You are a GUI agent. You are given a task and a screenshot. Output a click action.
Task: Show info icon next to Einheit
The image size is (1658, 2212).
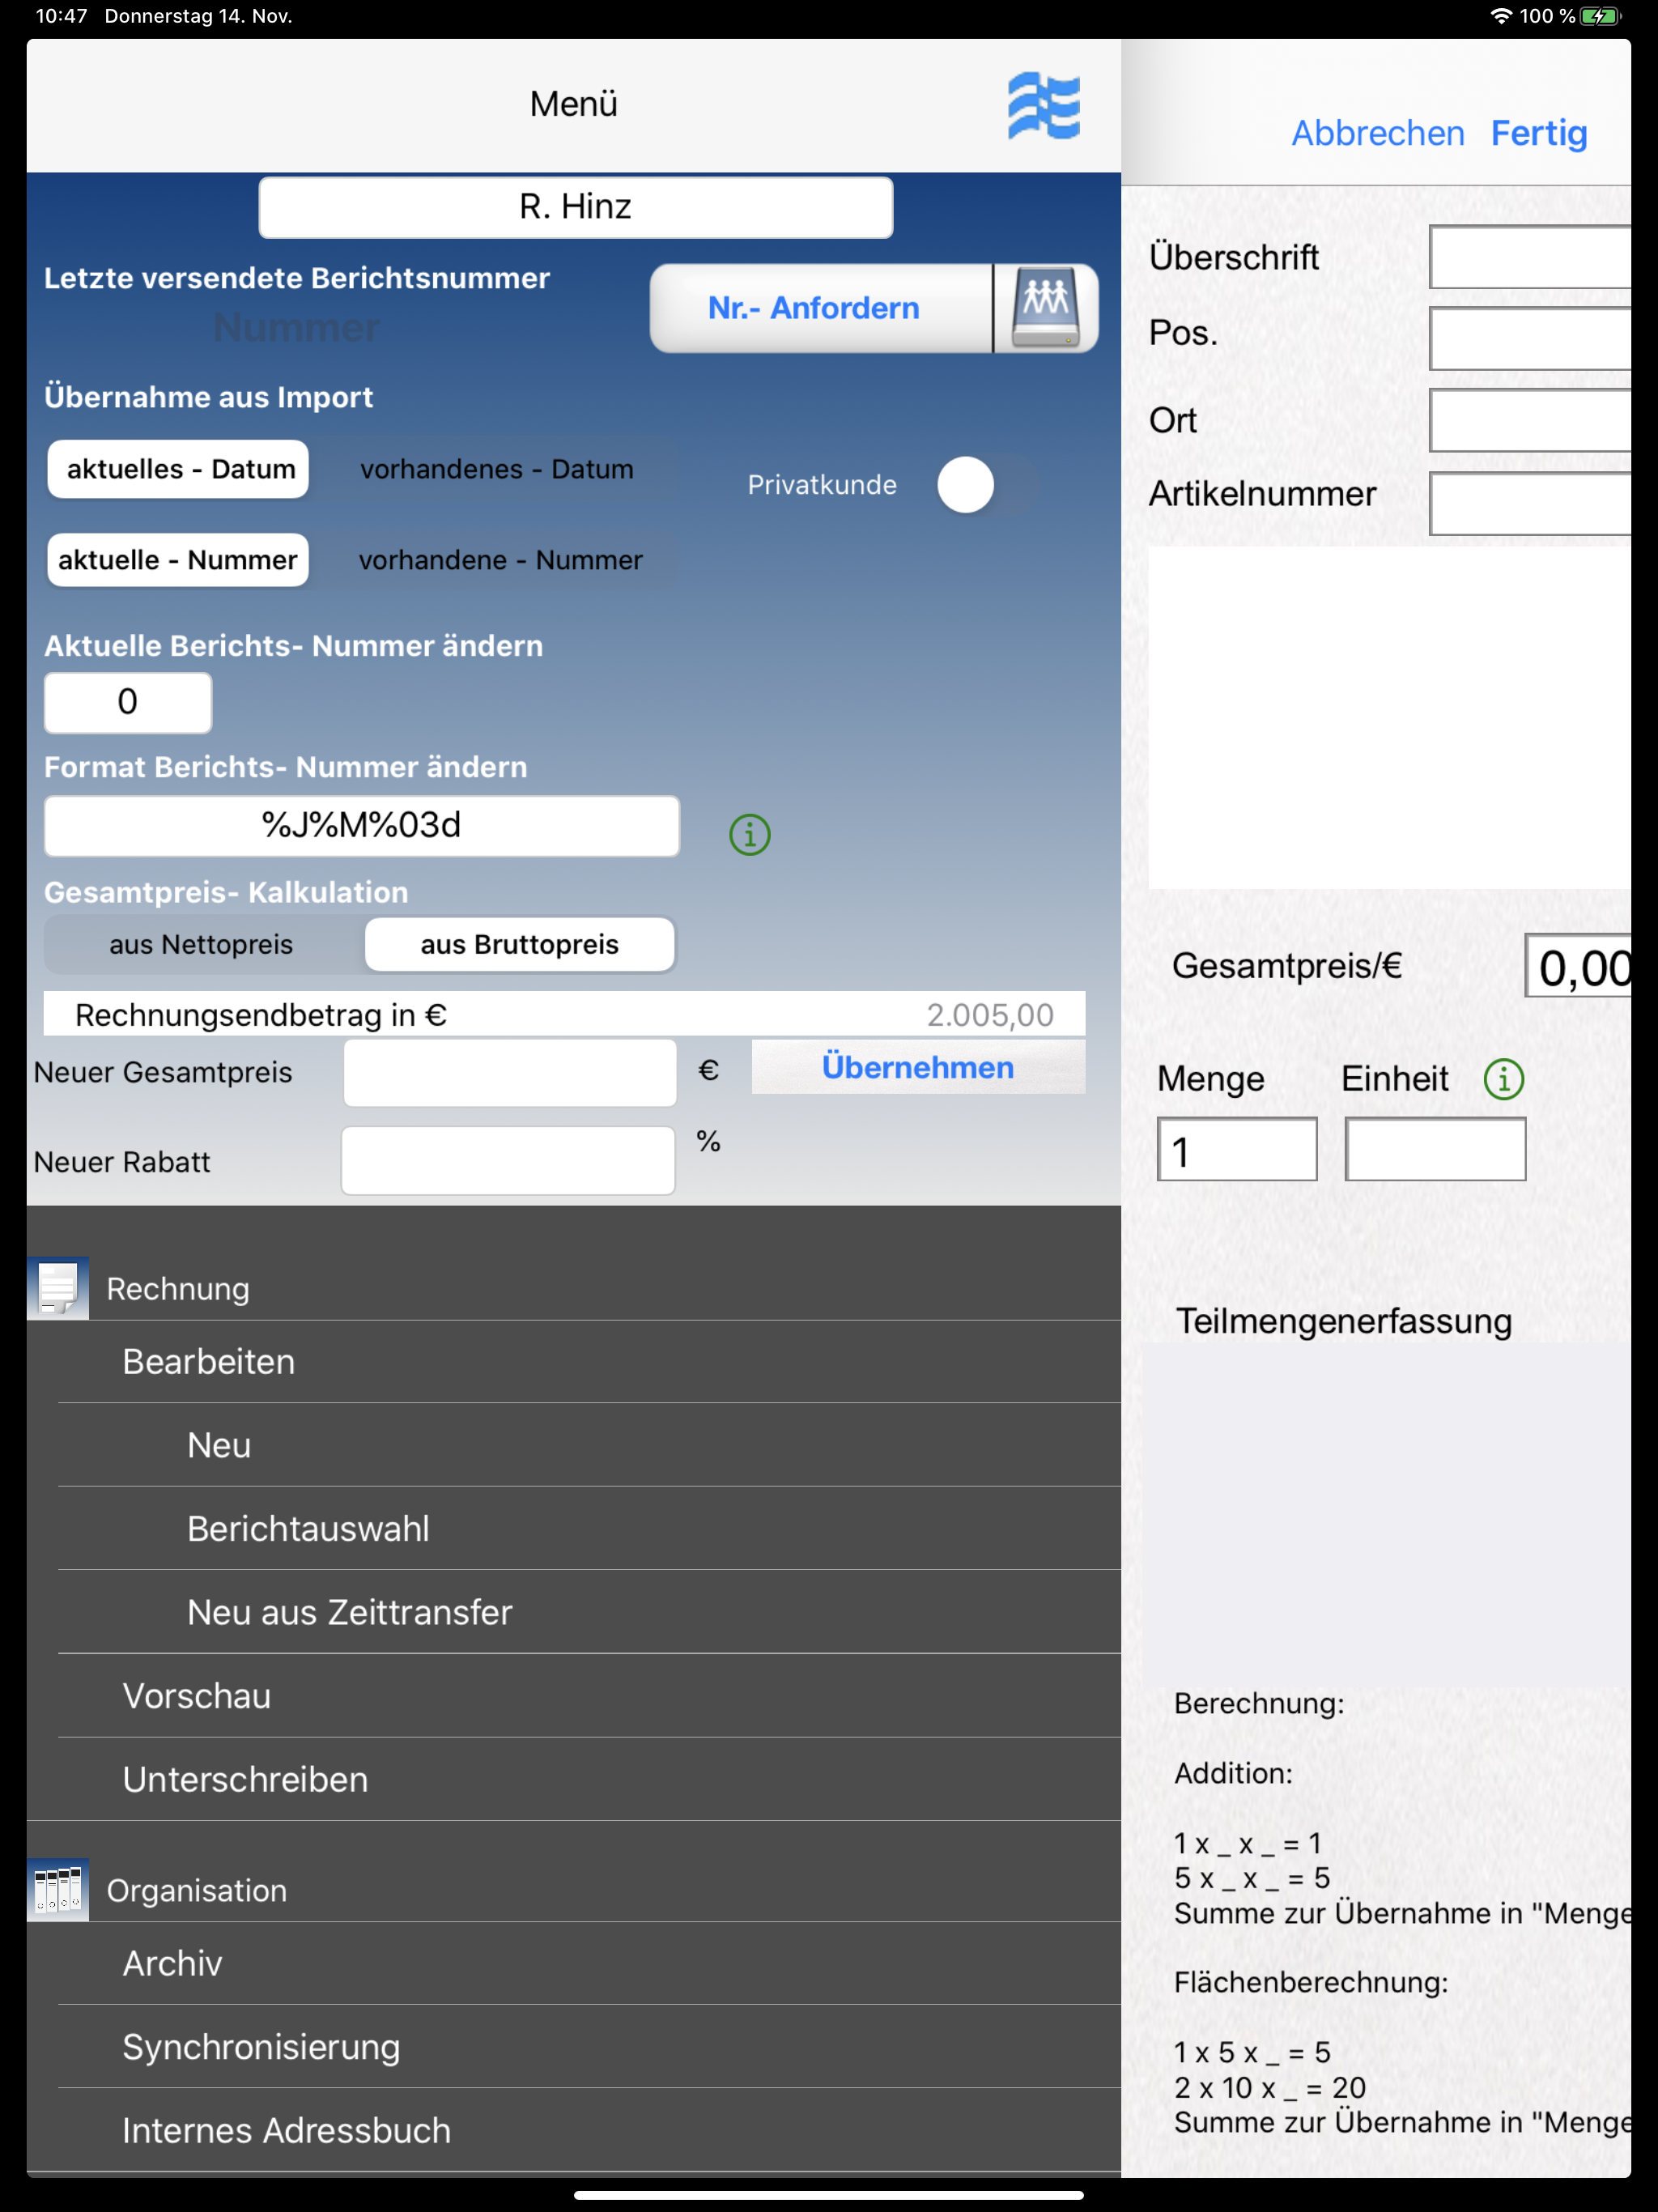(1503, 1079)
